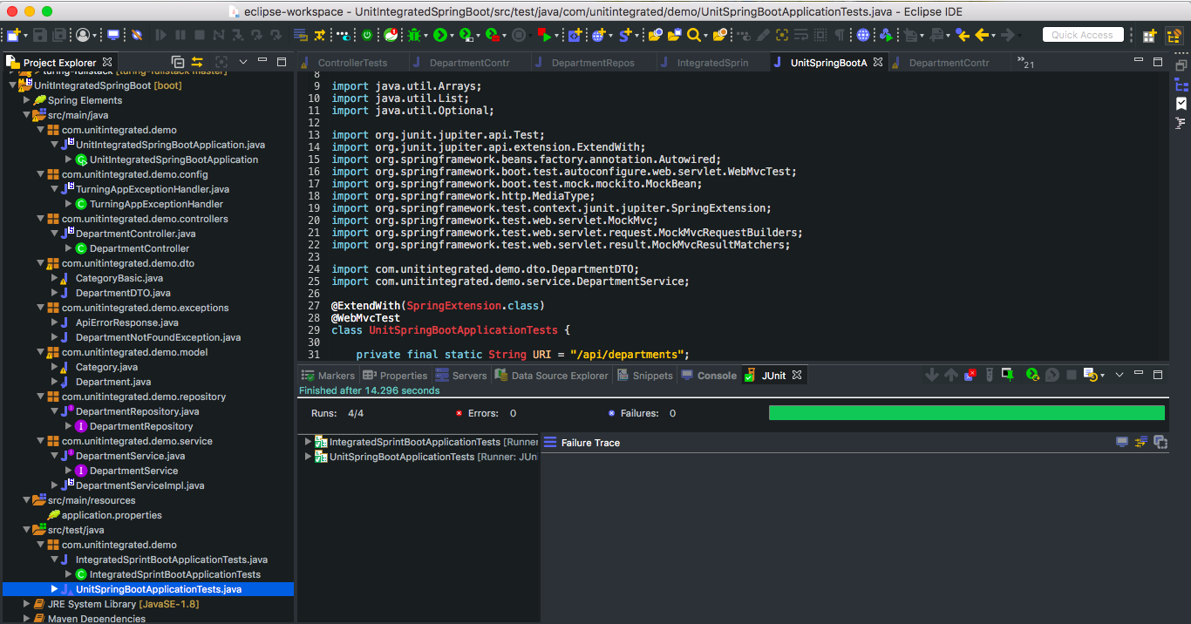The image size is (1191, 624).
Task: Click line 27 @ExtendWith annotation in editor
Action: click(438, 306)
